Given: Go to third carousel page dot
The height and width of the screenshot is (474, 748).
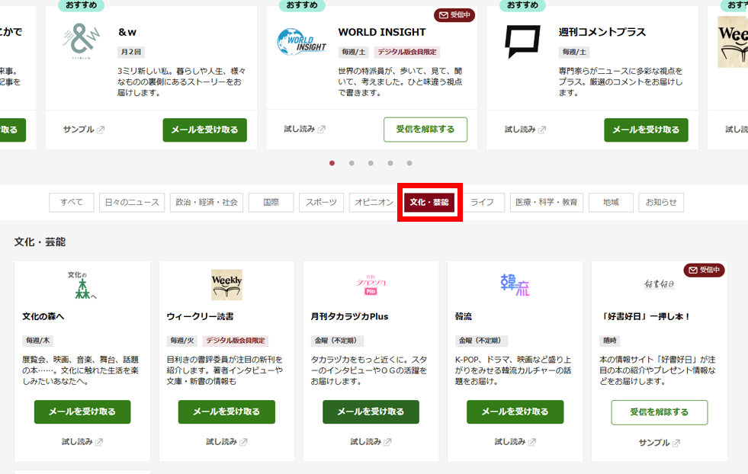Looking at the screenshot, I should click(x=371, y=163).
